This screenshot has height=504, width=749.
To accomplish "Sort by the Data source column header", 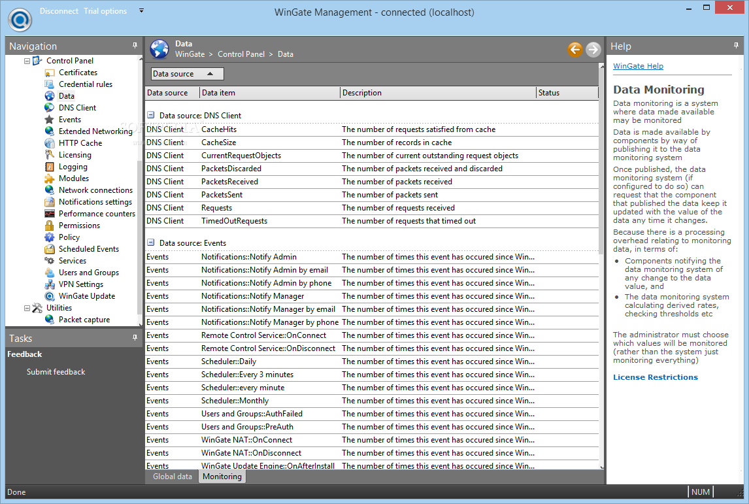I will click(x=173, y=93).
